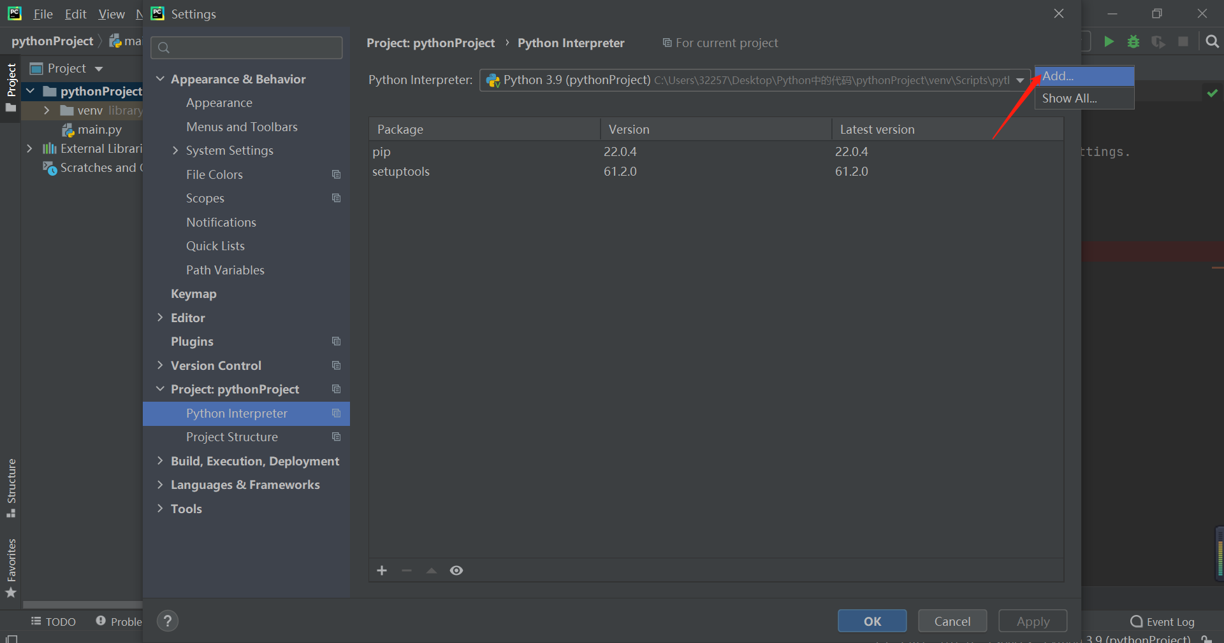Open the Edit menu in PyCharm
Viewport: 1224px width, 643px height.
pos(75,14)
